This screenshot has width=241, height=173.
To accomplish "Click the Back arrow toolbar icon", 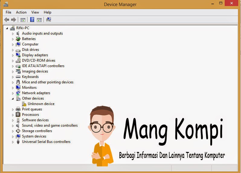I will click(x=7, y=20).
